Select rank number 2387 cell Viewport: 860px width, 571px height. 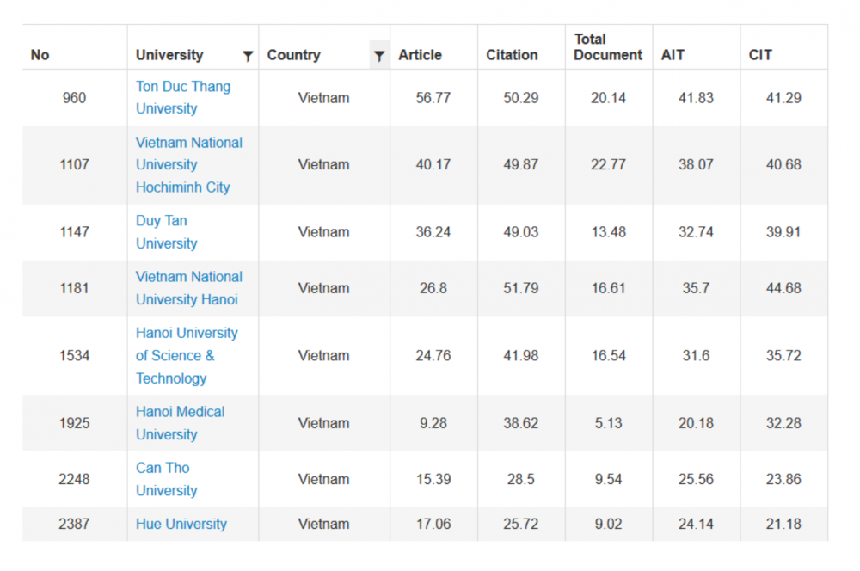point(75,524)
